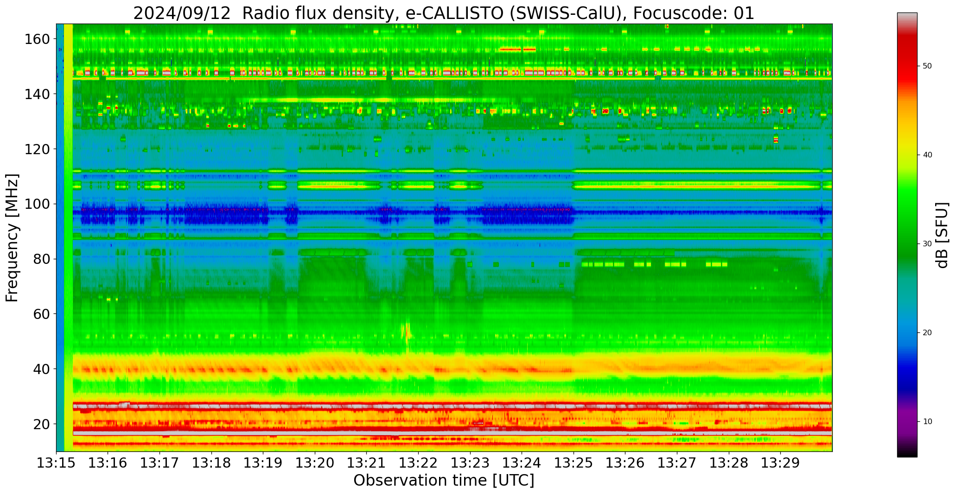
Task: Click the red region of the colorbar
Action: tap(907, 60)
